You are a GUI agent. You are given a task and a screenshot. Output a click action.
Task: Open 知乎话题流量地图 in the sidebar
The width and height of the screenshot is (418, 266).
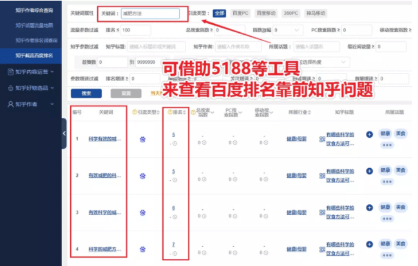[34, 25]
